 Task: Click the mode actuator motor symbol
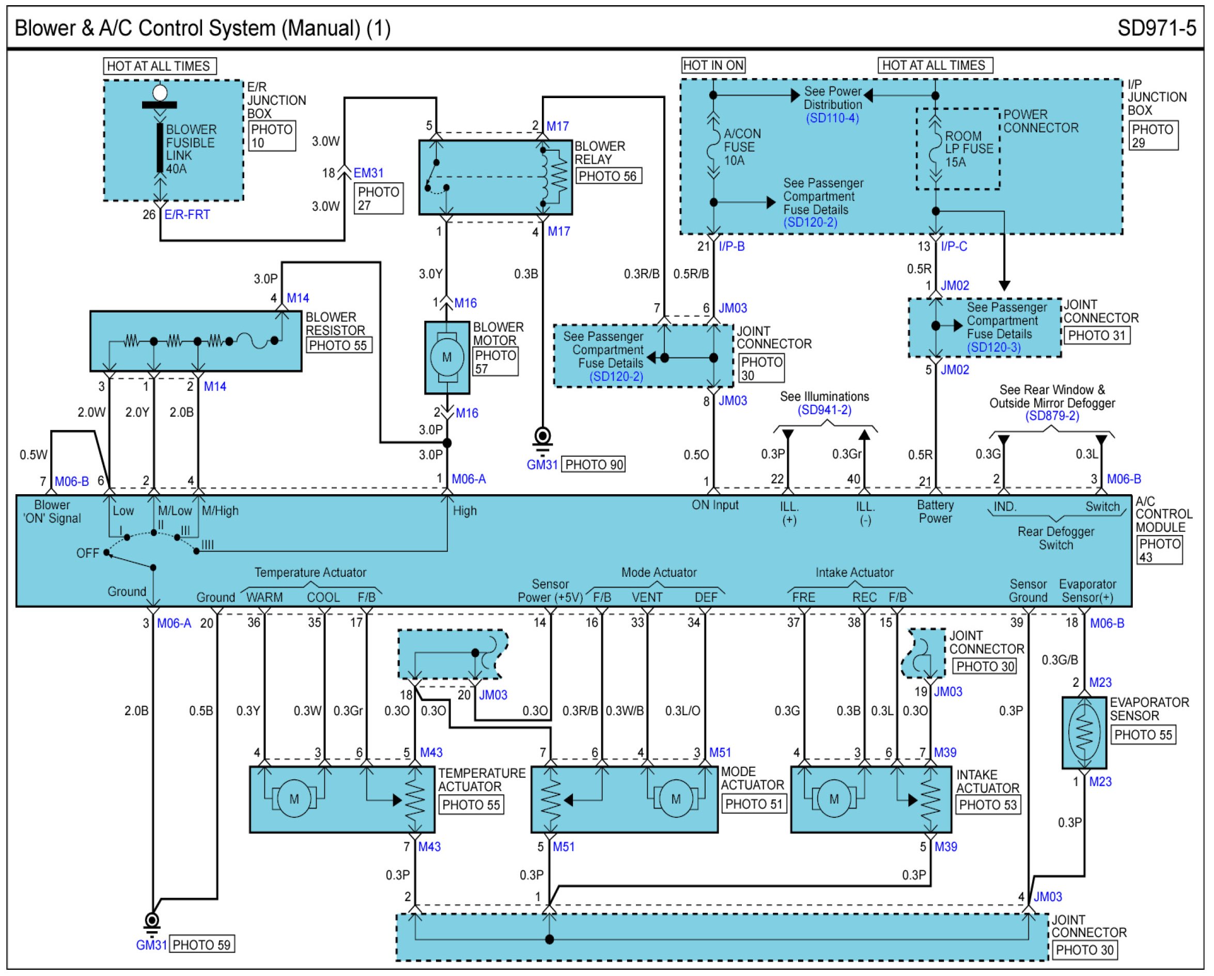[676, 798]
